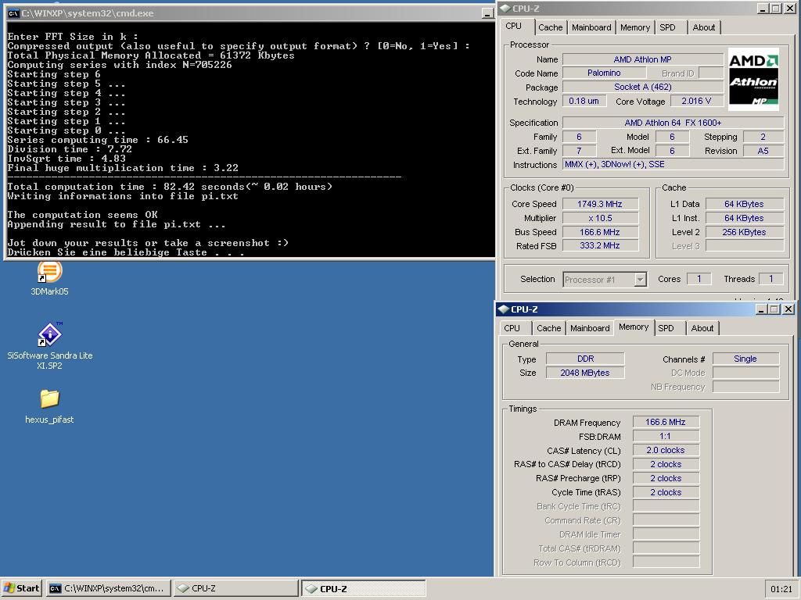801x600 pixels.
Task: Click Total computation time line in cmd
Action: [170, 187]
